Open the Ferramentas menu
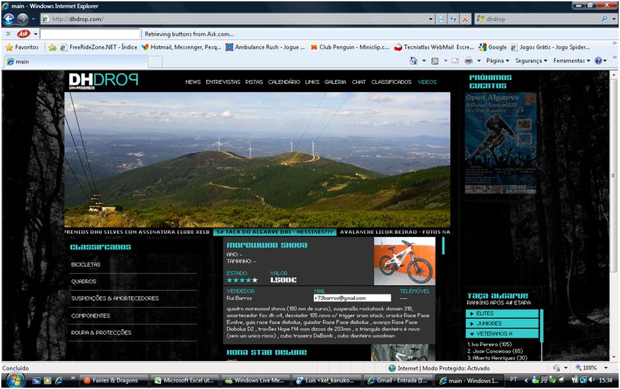 coord(571,61)
